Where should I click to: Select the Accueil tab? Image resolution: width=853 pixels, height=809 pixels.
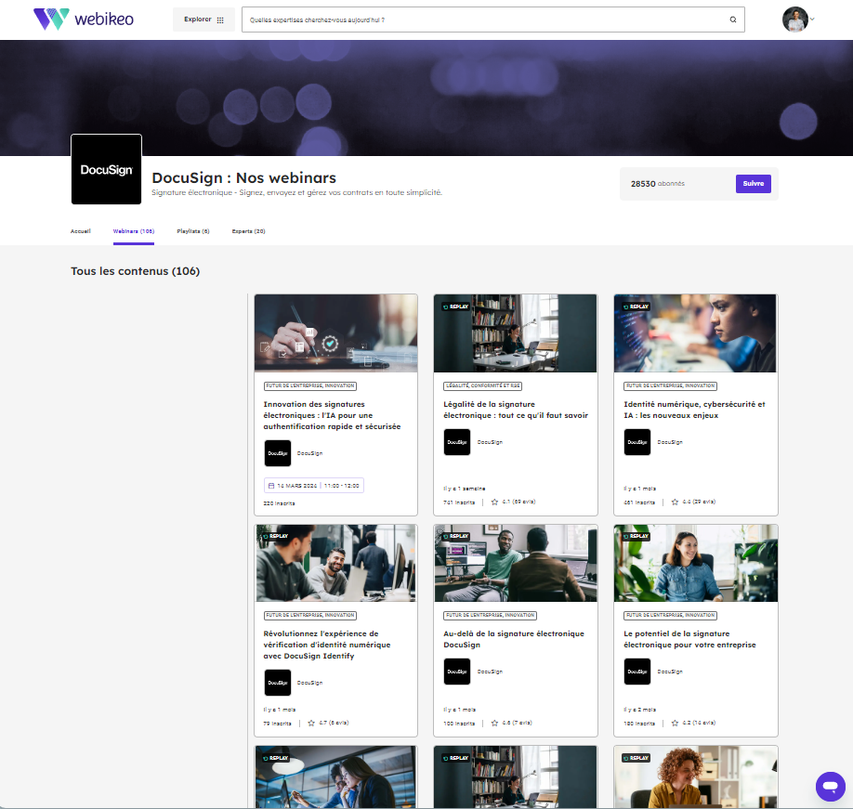81,231
